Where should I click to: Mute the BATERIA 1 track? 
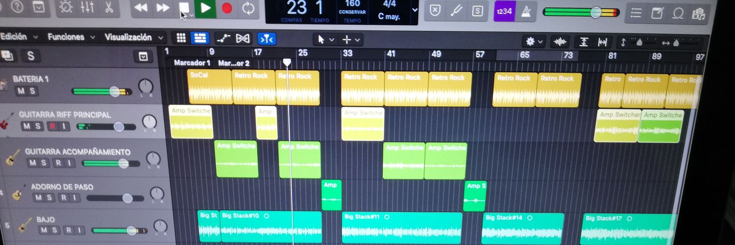tap(22, 91)
